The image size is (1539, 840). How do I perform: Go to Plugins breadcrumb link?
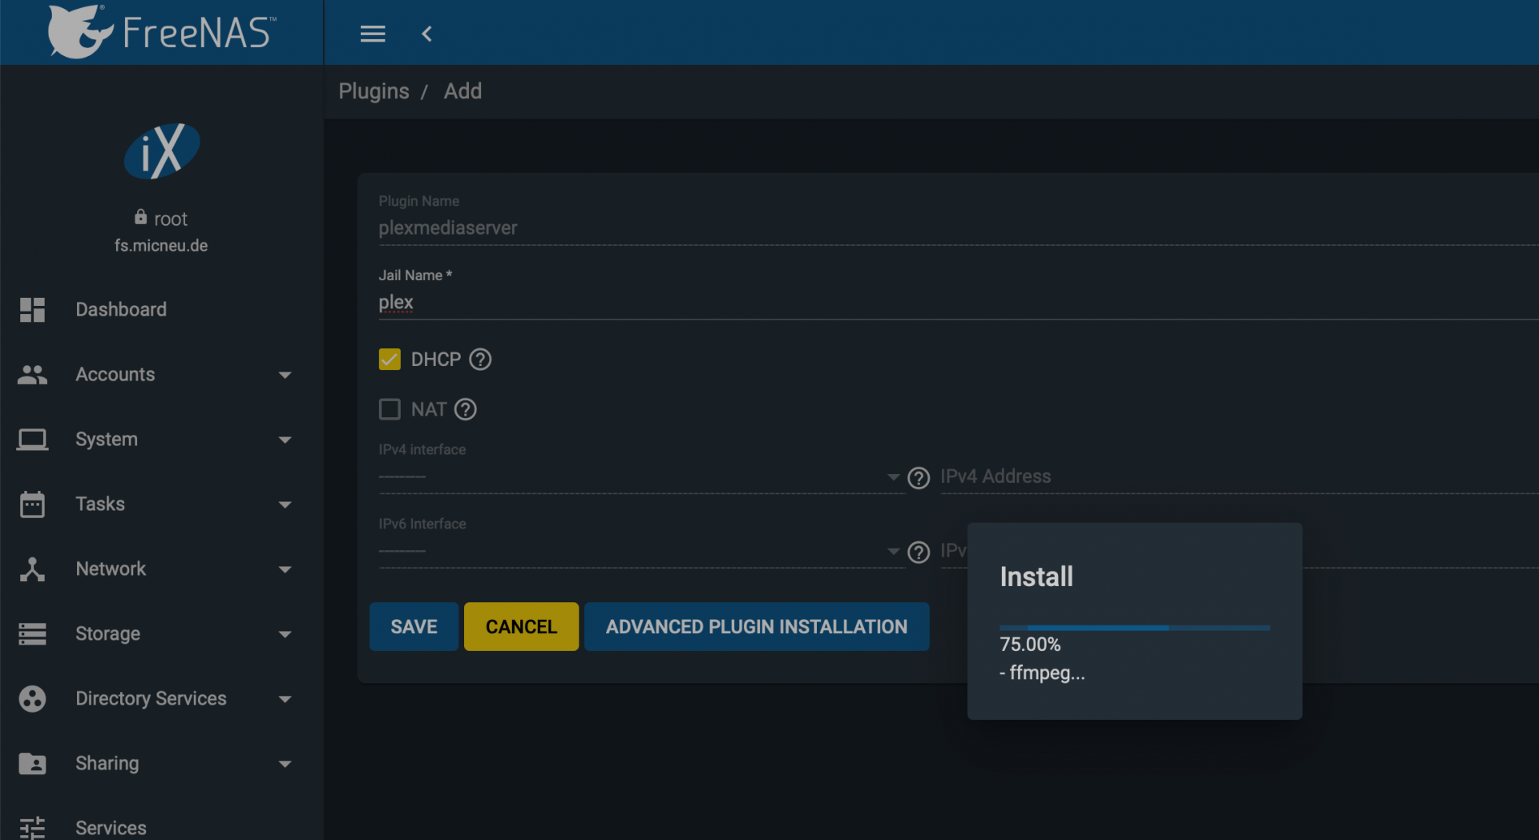coord(374,91)
